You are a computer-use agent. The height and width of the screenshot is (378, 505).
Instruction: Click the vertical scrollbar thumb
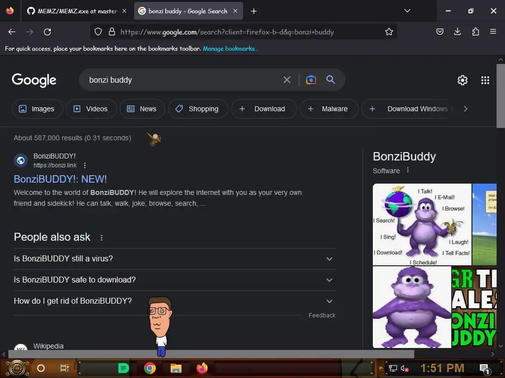[x=501, y=96]
